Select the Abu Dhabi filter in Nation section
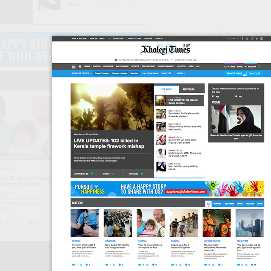 pyautogui.click(x=229, y=203)
